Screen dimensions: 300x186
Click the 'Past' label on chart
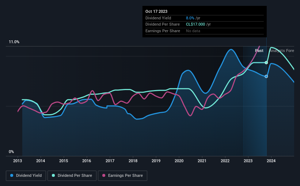tap(259, 51)
